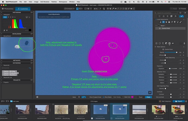Pick the white balance eyedropper tool

(113, 9)
